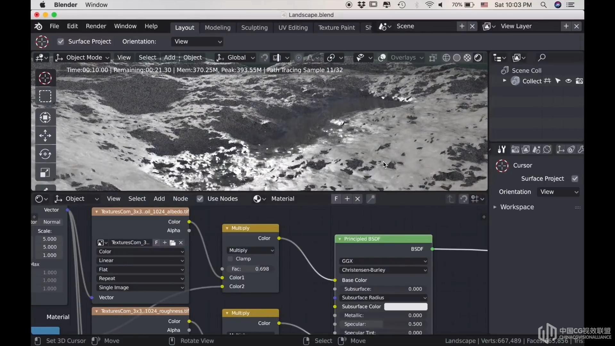
Task: Click the fake user F button beside Material
Action: click(x=336, y=199)
